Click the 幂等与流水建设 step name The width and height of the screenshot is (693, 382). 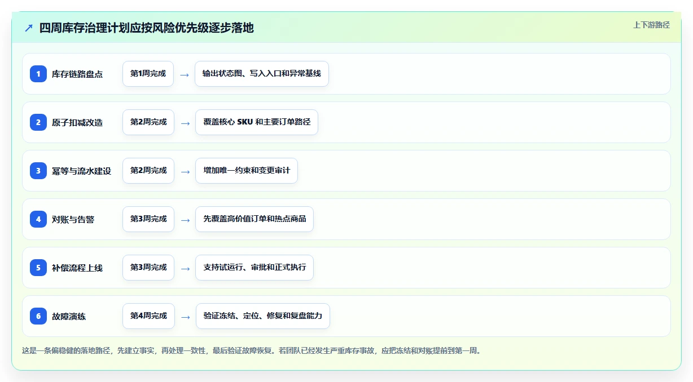[81, 171]
